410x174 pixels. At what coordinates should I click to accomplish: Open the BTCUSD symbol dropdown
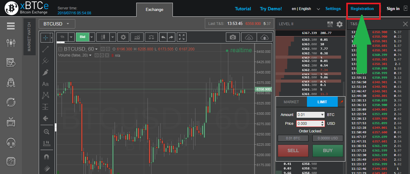click(x=57, y=24)
